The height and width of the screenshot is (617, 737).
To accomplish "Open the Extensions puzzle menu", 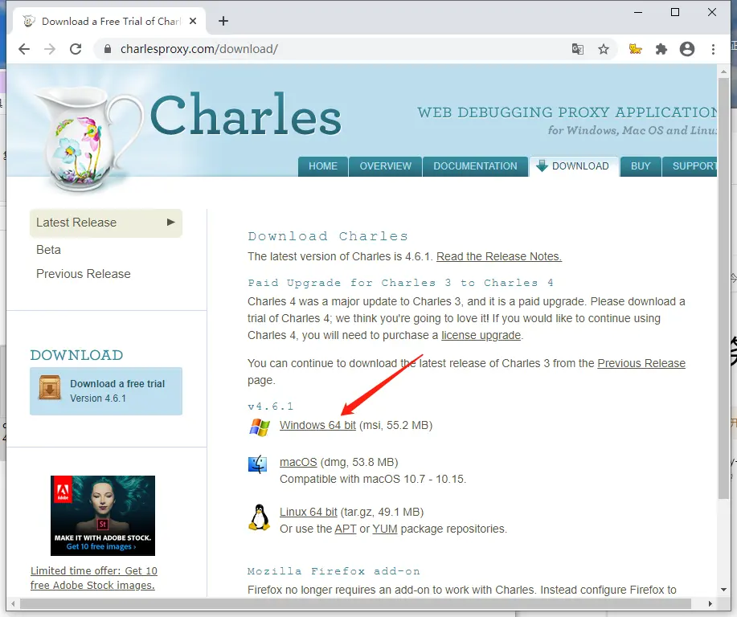I will coord(661,49).
